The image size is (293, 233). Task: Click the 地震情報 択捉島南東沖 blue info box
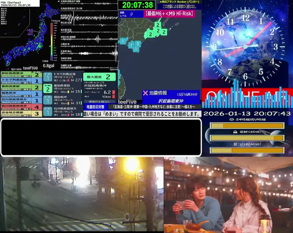tap(171, 97)
